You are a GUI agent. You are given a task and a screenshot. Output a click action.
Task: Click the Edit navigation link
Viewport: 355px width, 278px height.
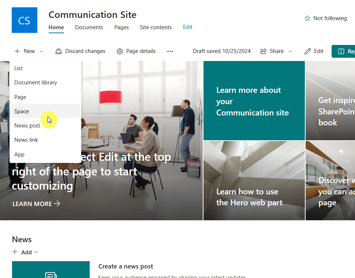188,27
